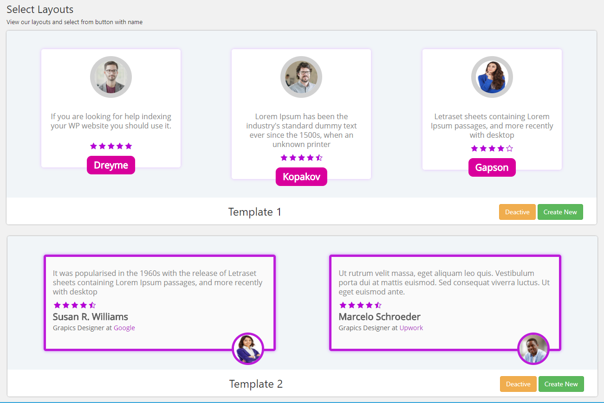Click the testimonial starting 'Ut rutrum velit massa'
Viewport: 604px width, 403px height.
pos(444,282)
